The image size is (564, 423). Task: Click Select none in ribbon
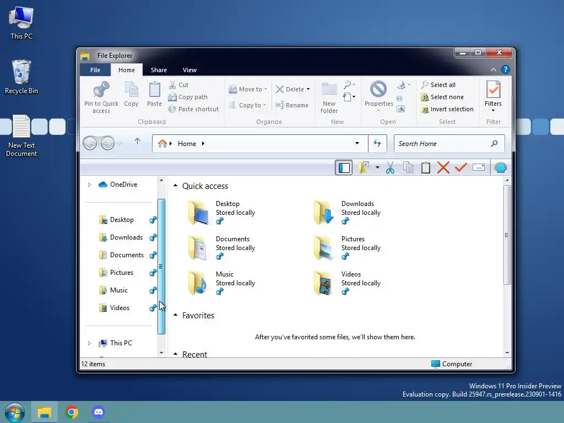[442, 97]
